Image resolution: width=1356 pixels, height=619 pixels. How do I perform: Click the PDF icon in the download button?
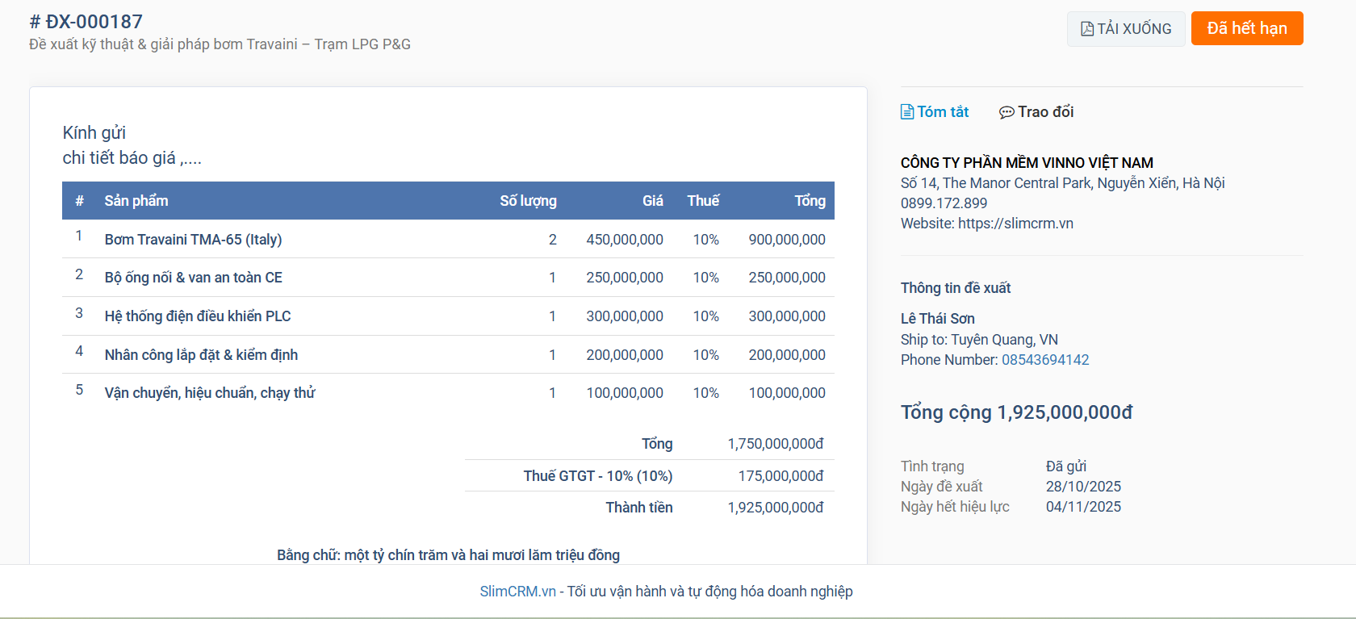tap(1087, 29)
